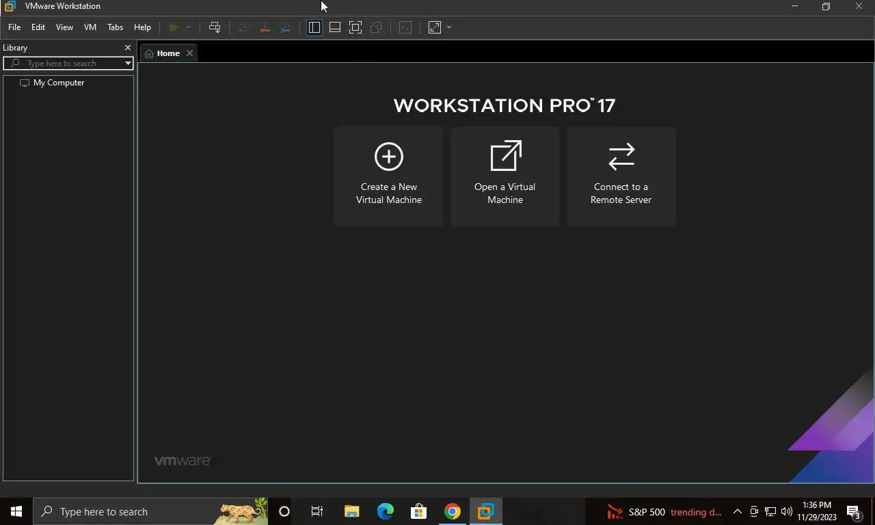Open the Snapshot Manager toolbar icon

pyautogui.click(x=285, y=27)
